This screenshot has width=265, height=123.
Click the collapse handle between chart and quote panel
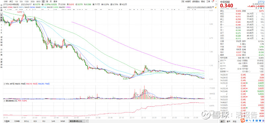coord(219,61)
